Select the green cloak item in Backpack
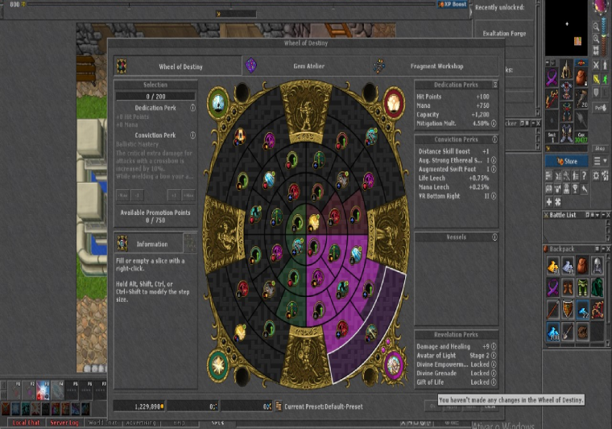This screenshot has height=429, width=612. pos(598,287)
